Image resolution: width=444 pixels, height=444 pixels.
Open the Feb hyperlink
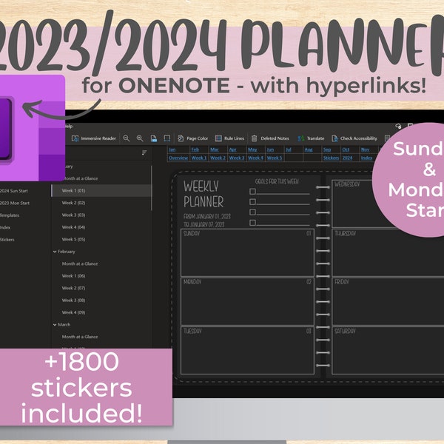tap(195, 149)
